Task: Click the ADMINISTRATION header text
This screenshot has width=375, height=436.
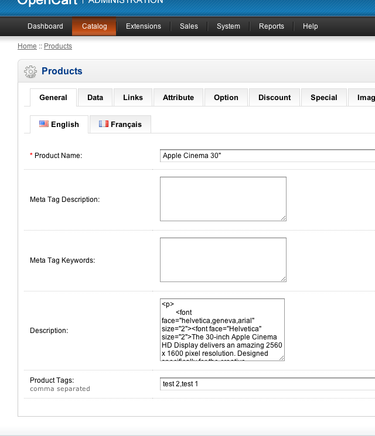Action: tap(125, 2)
